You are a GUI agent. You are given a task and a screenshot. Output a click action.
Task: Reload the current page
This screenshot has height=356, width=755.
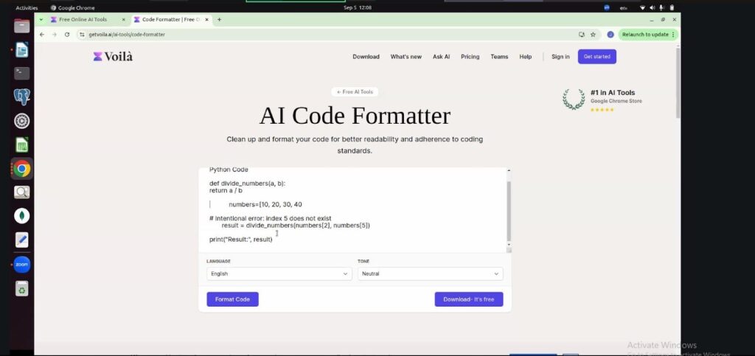(x=67, y=35)
